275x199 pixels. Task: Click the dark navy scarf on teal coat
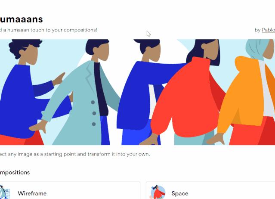(x=101, y=89)
